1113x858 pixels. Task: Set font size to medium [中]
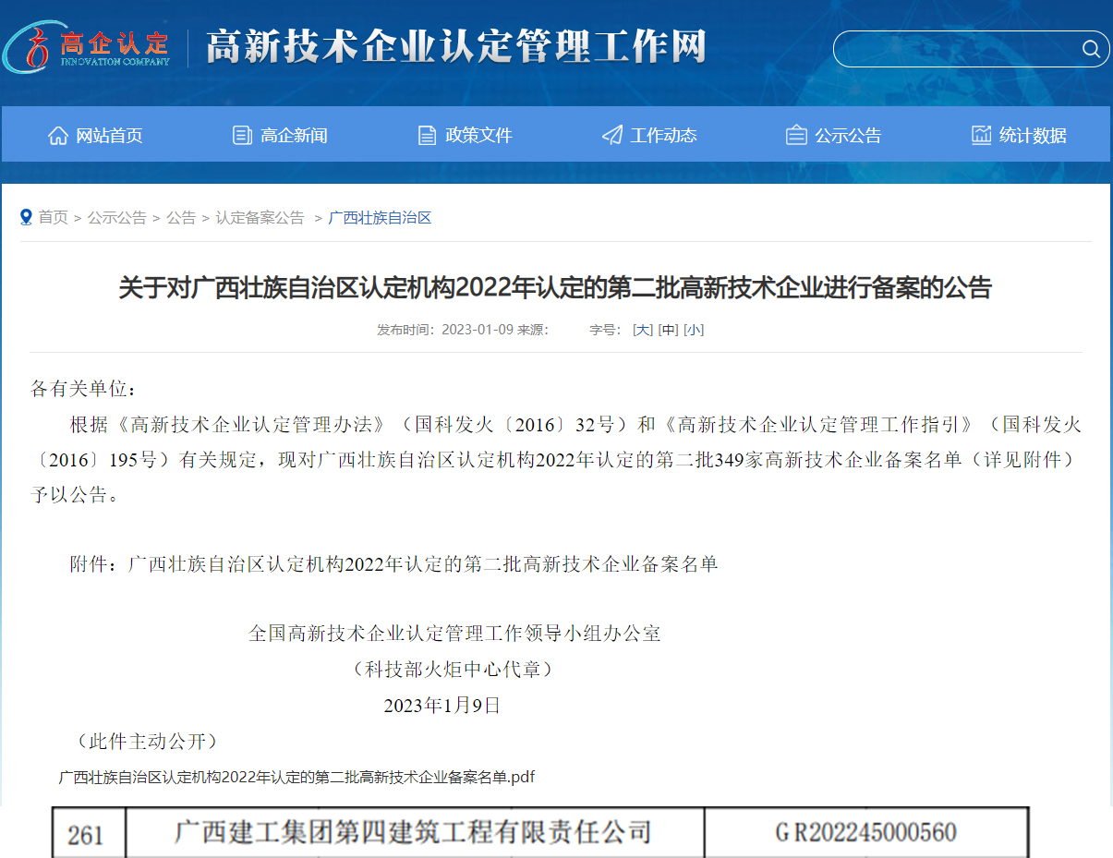(668, 330)
